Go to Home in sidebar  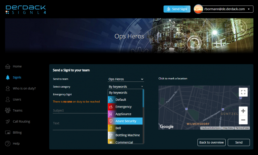pyautogui.click(x=17, y=66)
